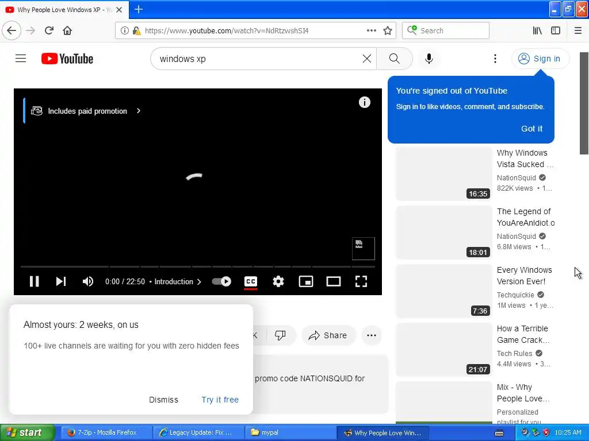
Task: Expand the Includes paid promotion notice
Action: [x=86, y=111]
